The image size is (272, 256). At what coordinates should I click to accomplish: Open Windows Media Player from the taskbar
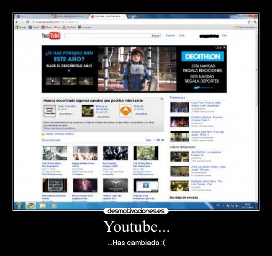54,206
